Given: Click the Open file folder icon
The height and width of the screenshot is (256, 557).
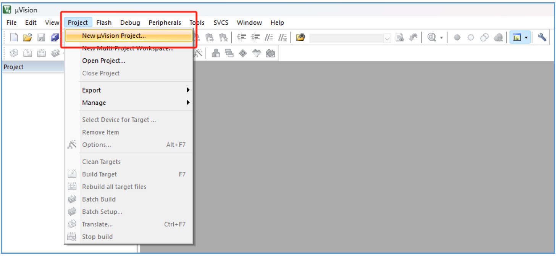Looking at the screenshot, I should tap(27, 37).
